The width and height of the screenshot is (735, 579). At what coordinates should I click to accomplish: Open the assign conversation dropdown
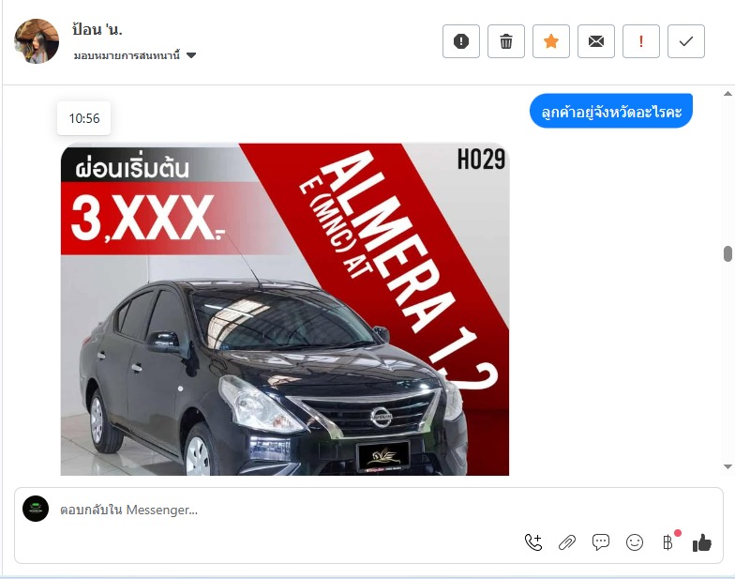pyautogui.click(x=135, y=55)
